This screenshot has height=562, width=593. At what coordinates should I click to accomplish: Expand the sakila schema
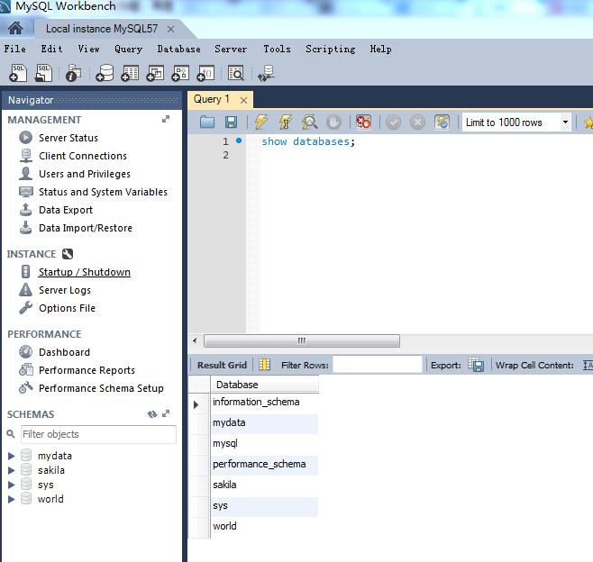pos(12,470)
